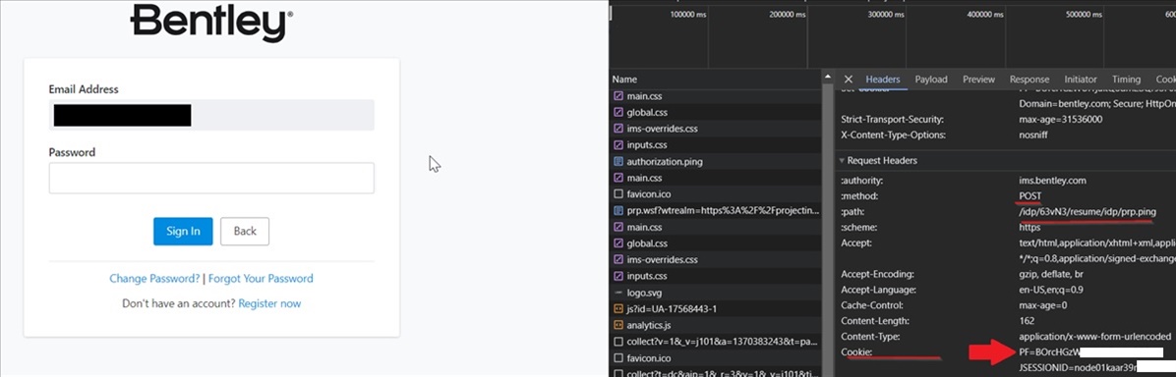Focus the Password input field
Image resolution: width=1176 pixels, height=377 pixels.
coord(211,179)
